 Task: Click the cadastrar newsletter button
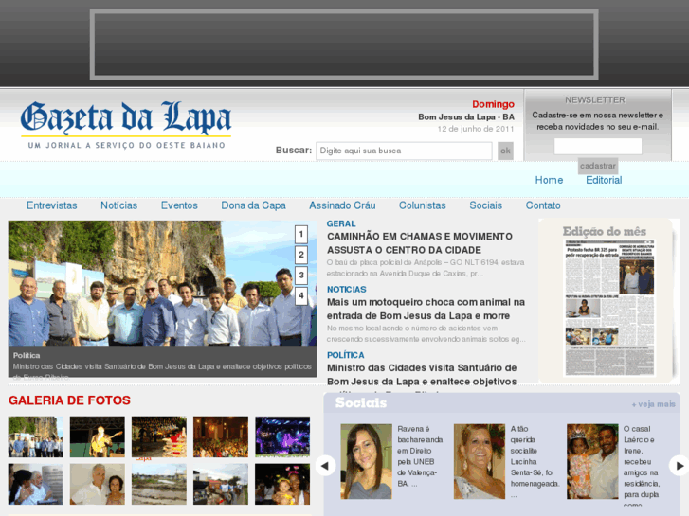click(x=598, y=166)
